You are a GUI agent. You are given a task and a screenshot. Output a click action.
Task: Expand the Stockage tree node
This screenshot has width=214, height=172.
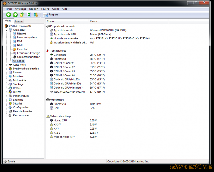pyautogui.click(x=6, y=85)
